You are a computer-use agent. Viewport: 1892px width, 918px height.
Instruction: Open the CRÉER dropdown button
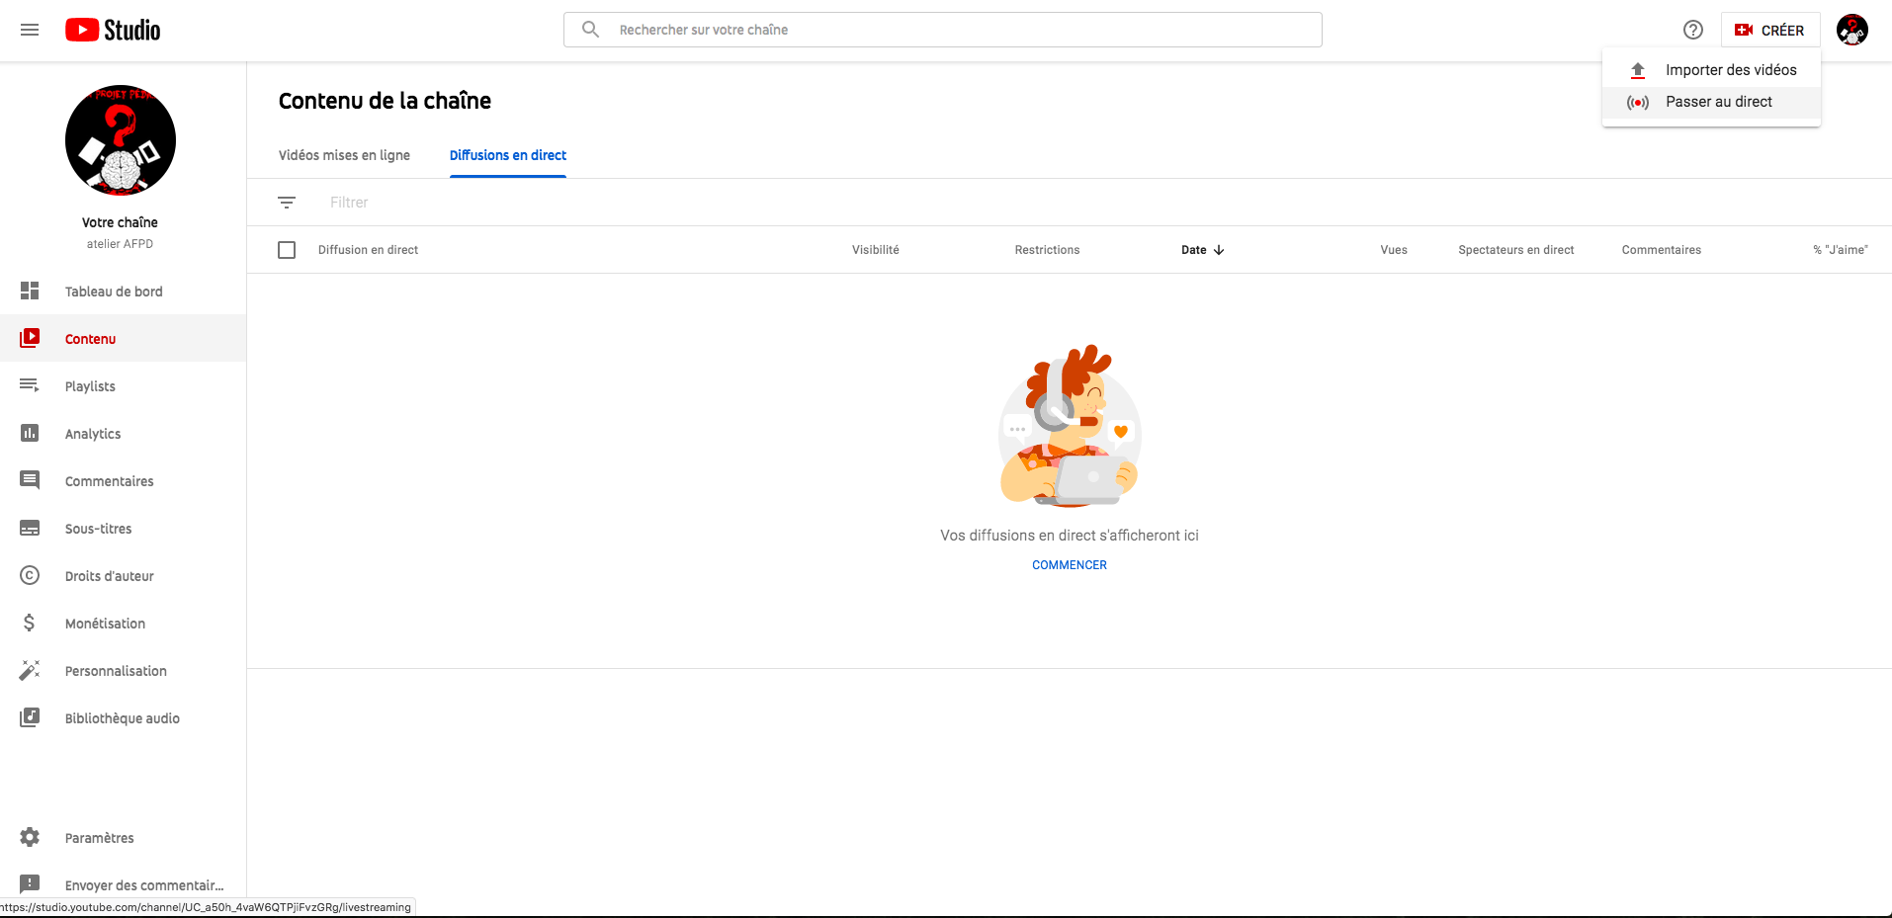1769,30
